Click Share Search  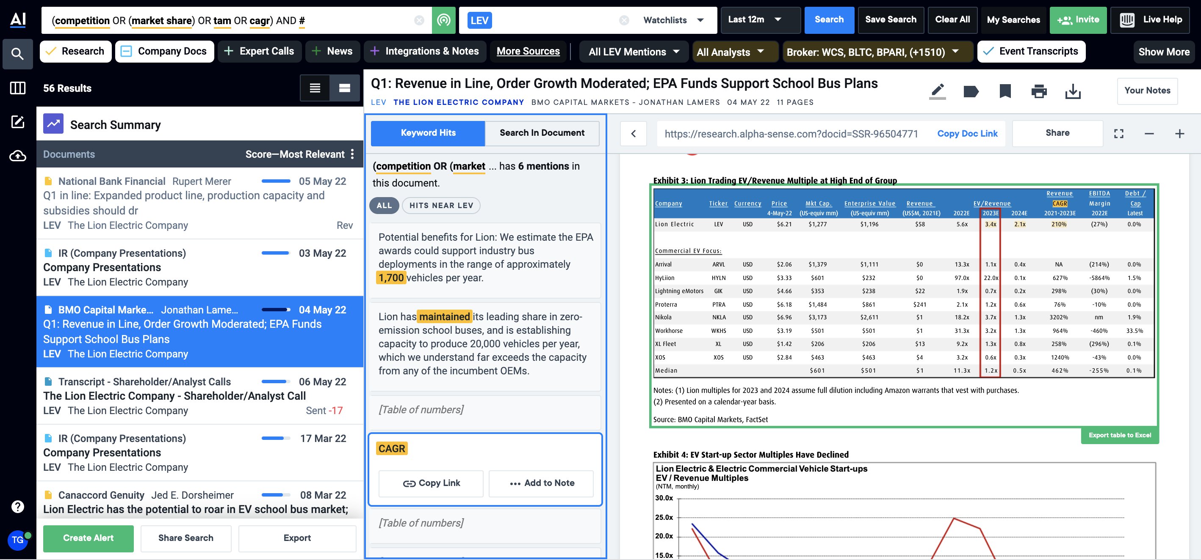click(185, 538)
